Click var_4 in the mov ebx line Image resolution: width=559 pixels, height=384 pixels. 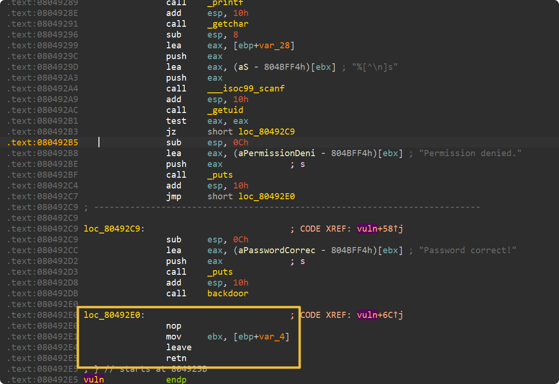272,337
